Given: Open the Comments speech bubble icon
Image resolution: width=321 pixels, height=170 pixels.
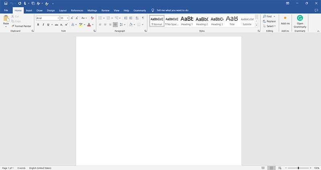Looking at the screenshot, I should pos(316,10).
